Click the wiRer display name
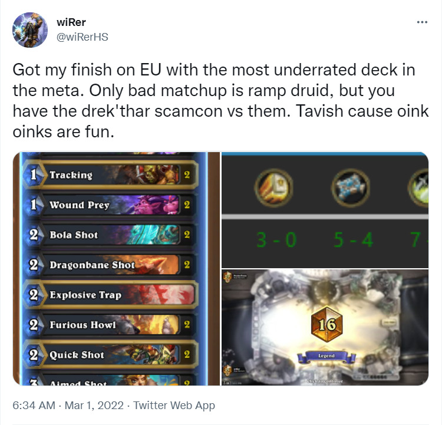The height and width of the screenshot is (425, 442). 71,22
